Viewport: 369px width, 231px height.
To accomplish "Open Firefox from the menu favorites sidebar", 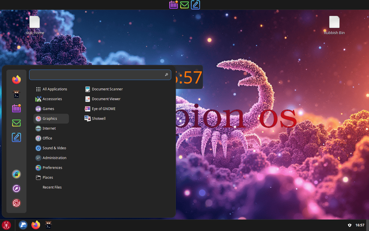I will point(16,79).
